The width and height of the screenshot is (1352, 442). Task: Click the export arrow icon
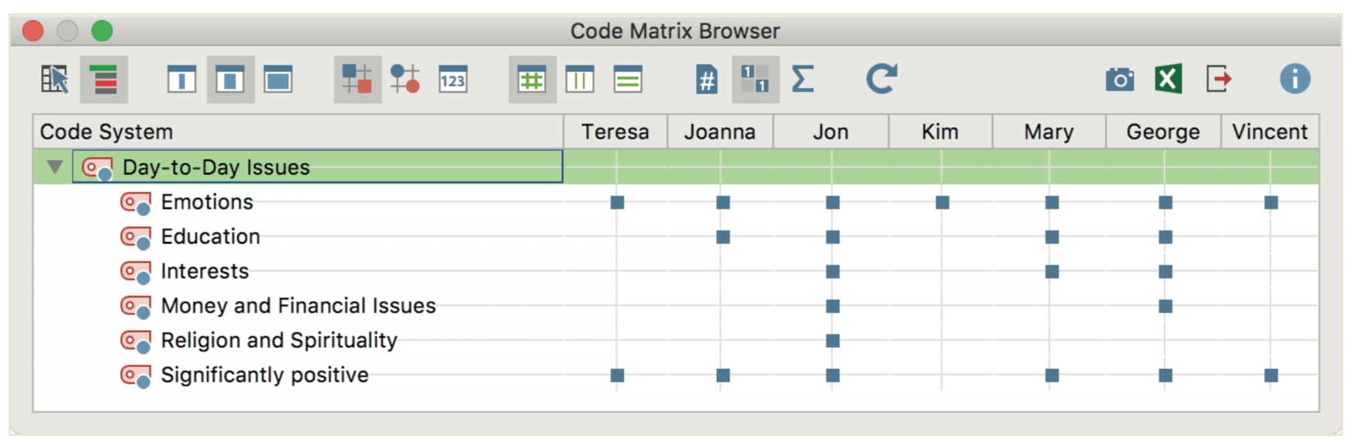pos(1219,80)
